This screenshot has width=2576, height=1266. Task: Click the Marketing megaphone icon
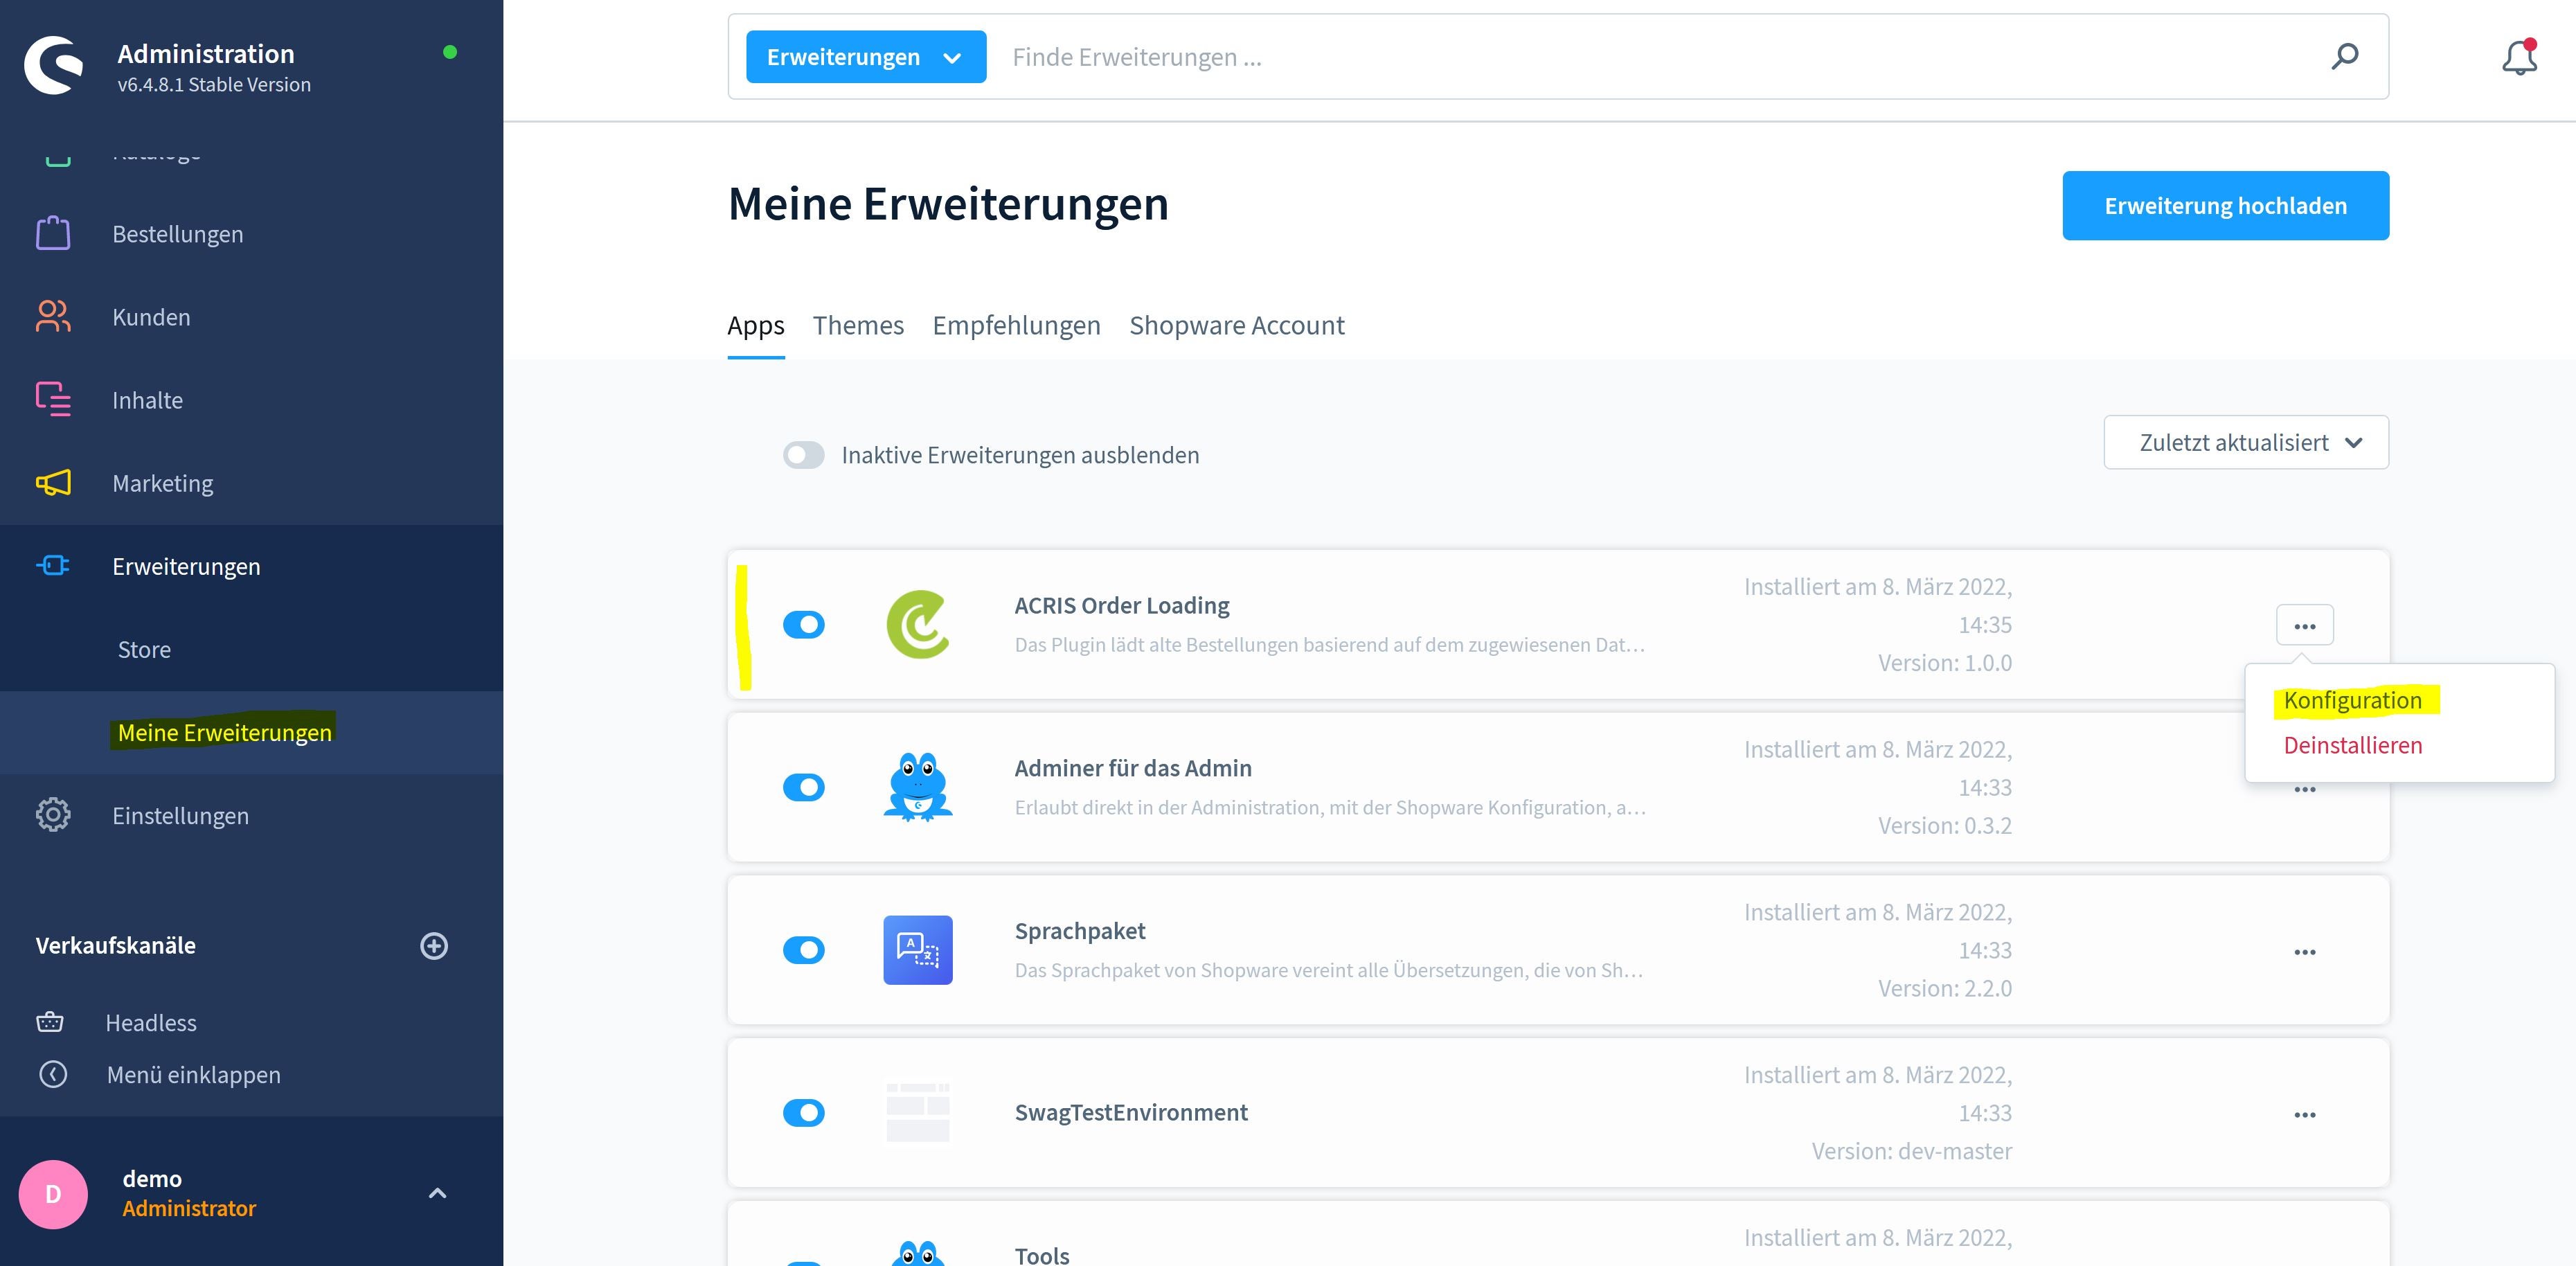click(x=53, y=483)
